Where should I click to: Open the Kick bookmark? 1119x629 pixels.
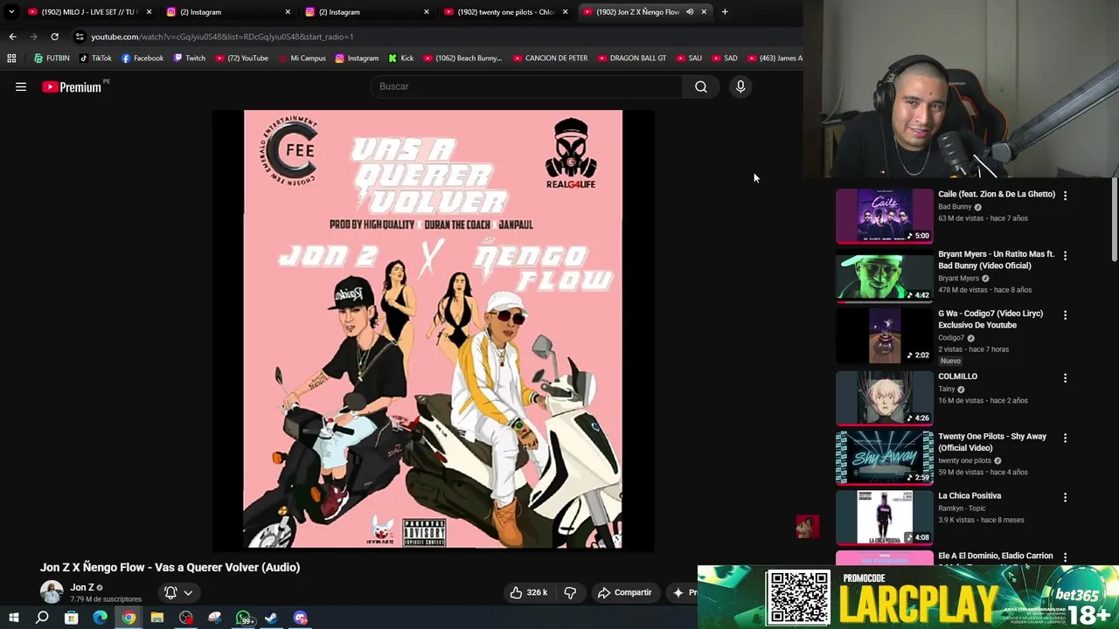point(401,59)
